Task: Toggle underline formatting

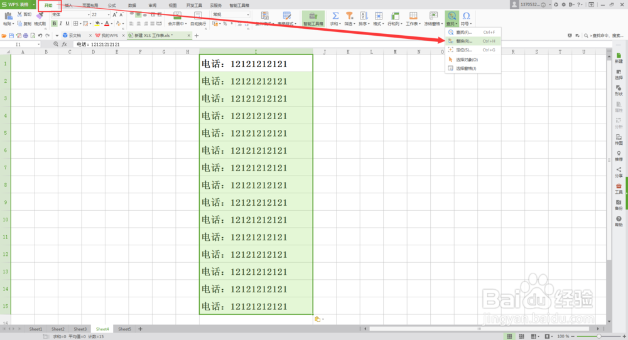Action: [x=67, y=24]
